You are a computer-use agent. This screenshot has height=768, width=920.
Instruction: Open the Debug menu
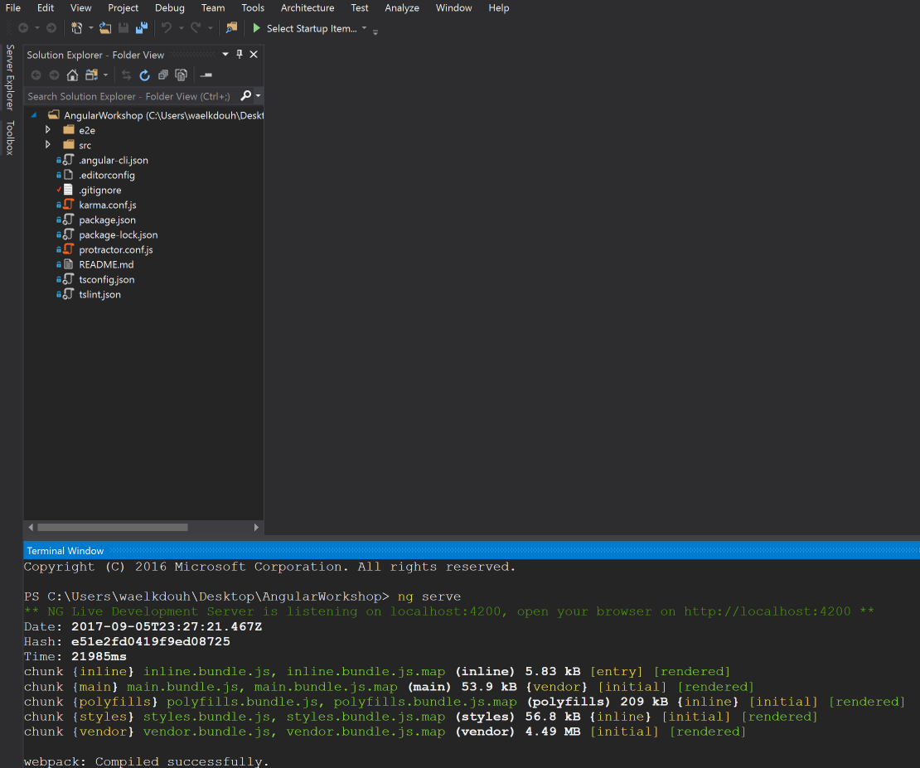click(169, 7)
